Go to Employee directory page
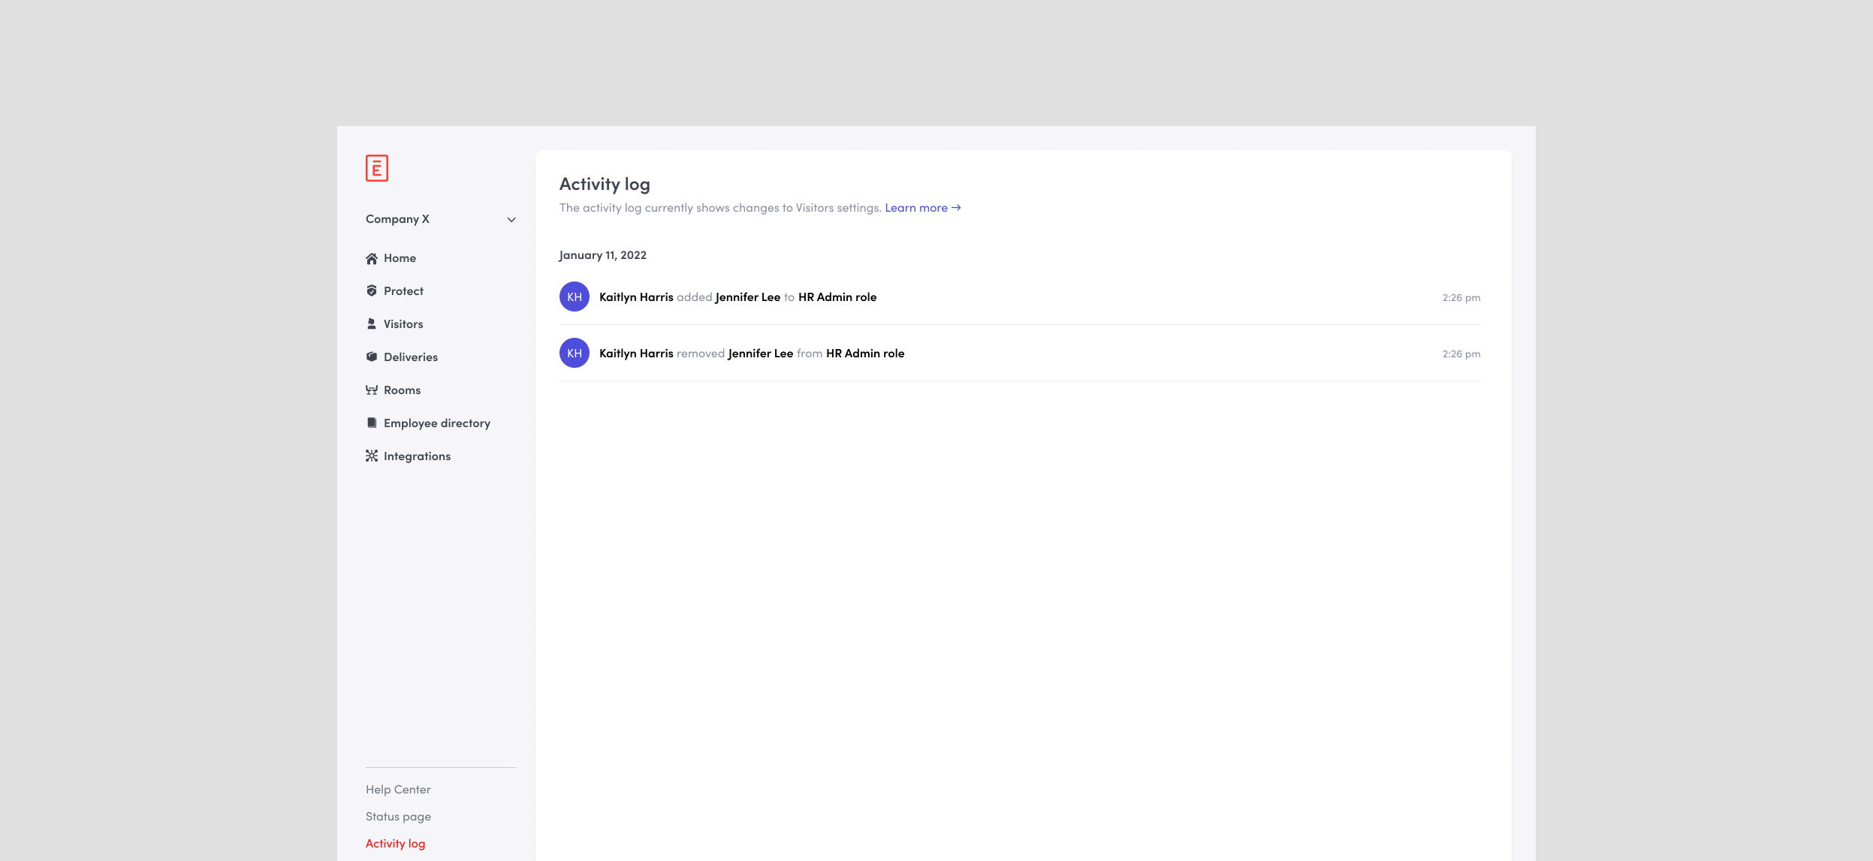The height and width of the screenshot is (861, 1873). pyautogui.click(x=437, y=423)
